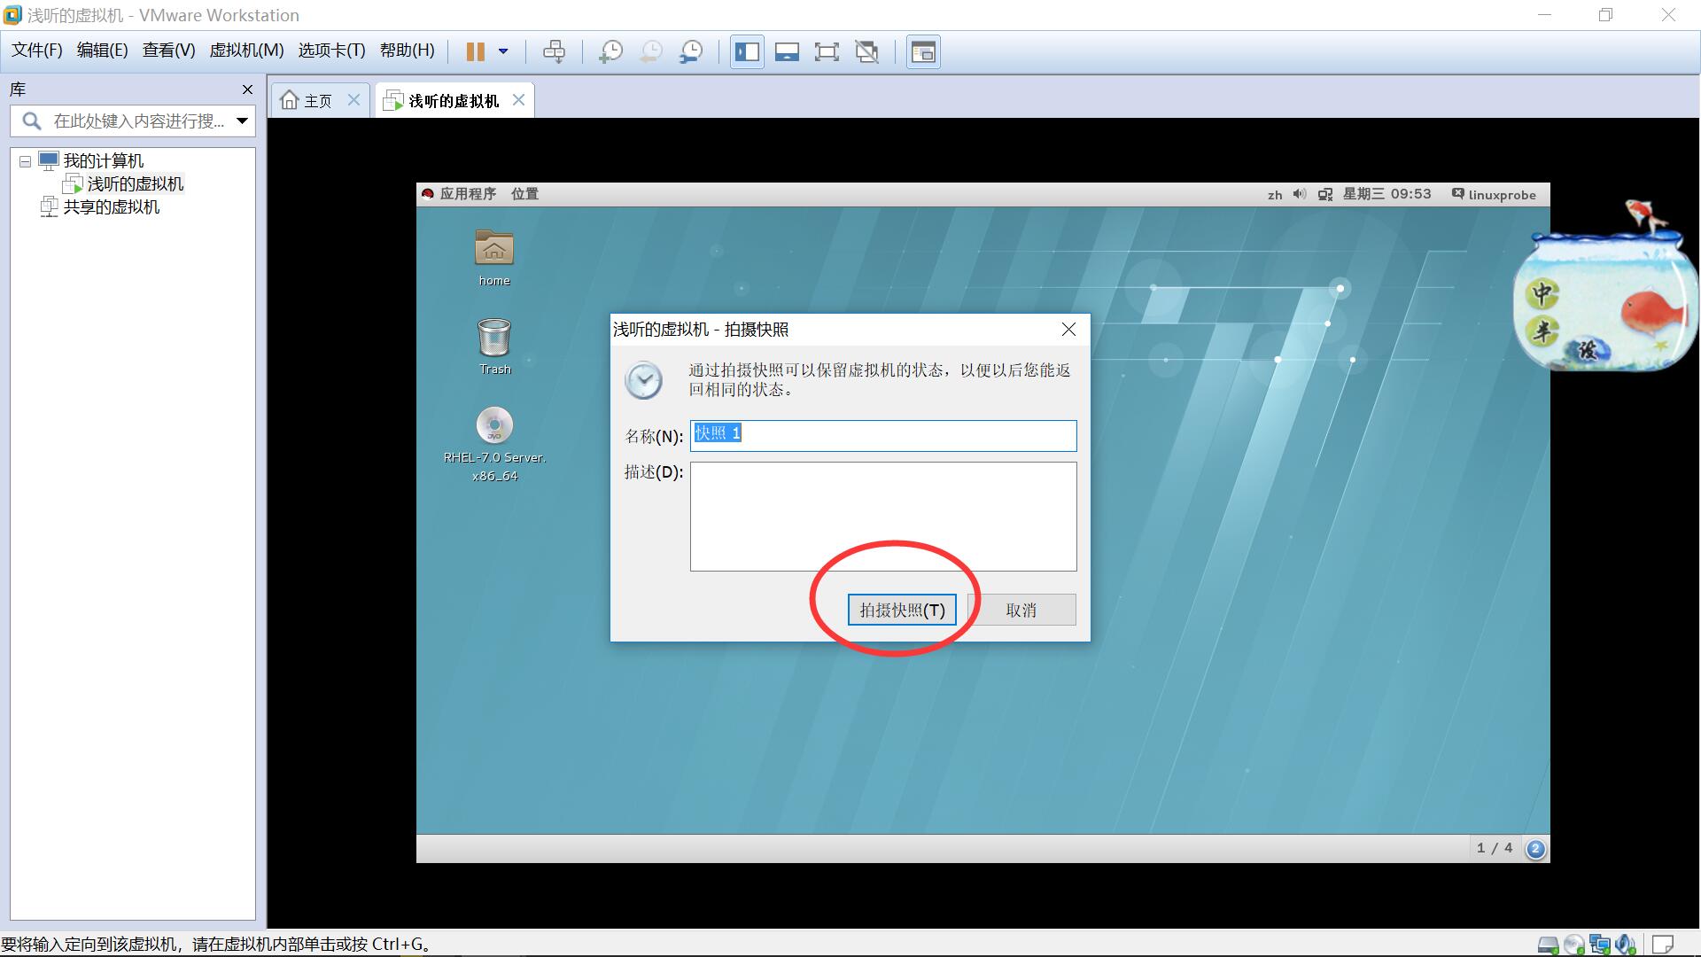This screenshot has height=957, width=1701.
Task: Expand the library search dropdown arrow
Action: tap(242, 121)
